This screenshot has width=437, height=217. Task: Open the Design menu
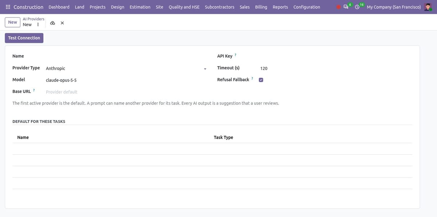(118, 7)
